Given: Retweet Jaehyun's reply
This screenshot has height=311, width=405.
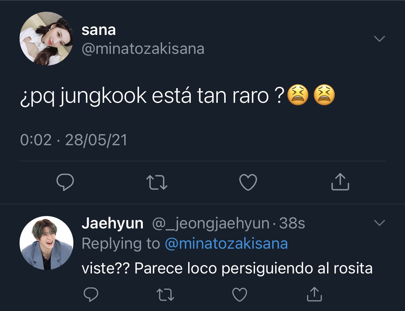Looking at the screenshot, I should (165, 295).
